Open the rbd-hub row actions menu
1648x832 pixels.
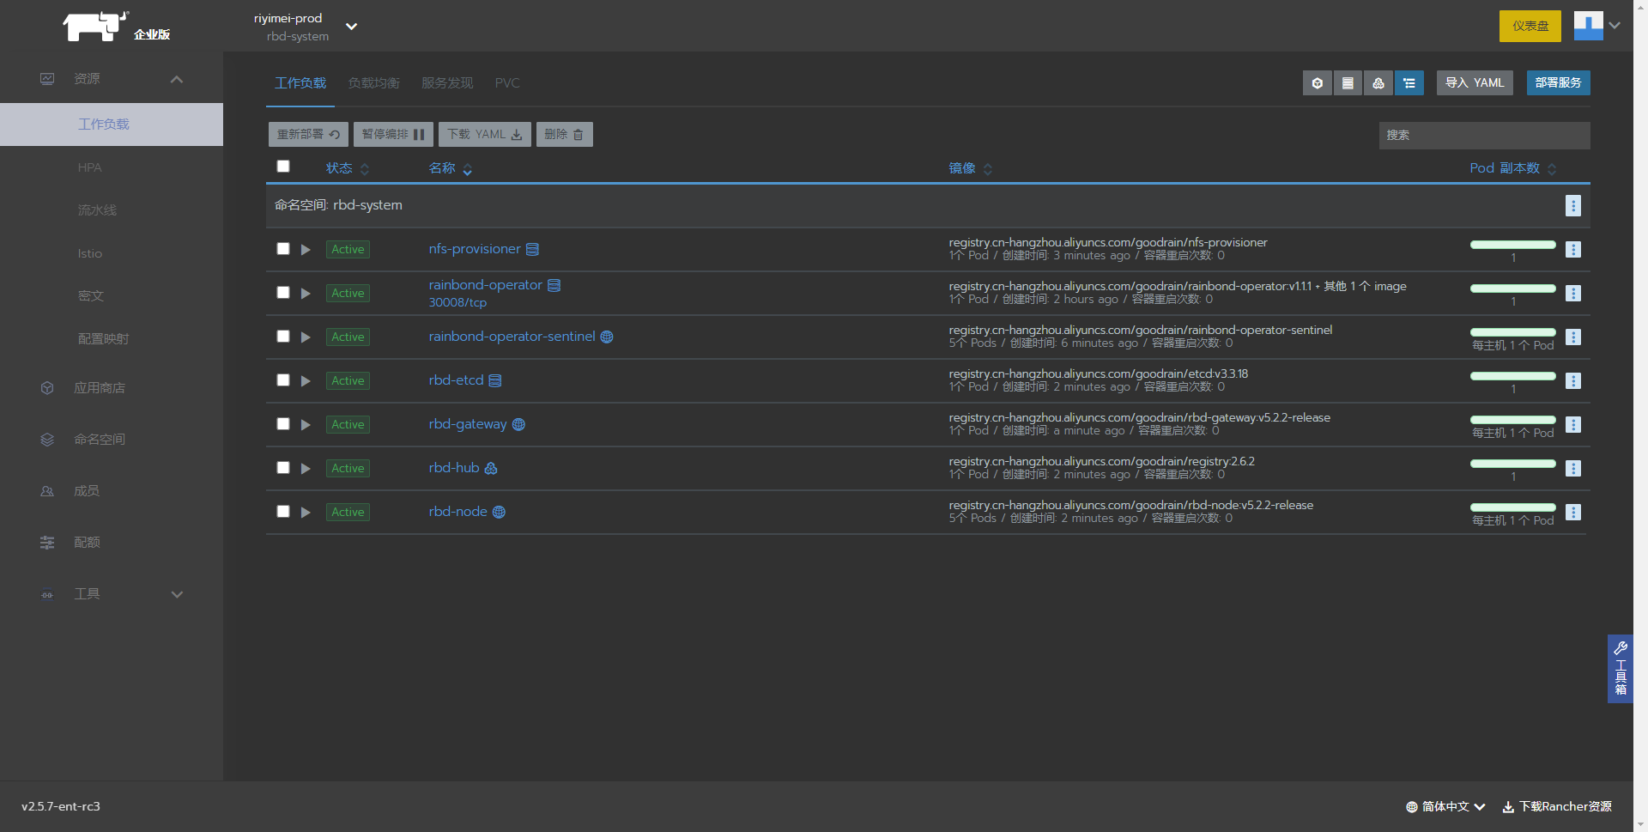(1573, 469)
